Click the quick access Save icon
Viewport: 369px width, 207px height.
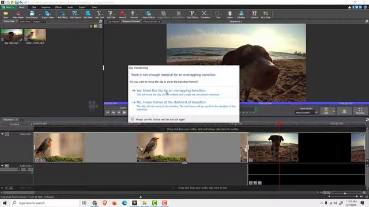pos(17,2)
